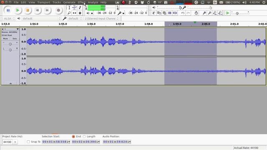Adjust the track pan L/R slider

pos(10,50)
